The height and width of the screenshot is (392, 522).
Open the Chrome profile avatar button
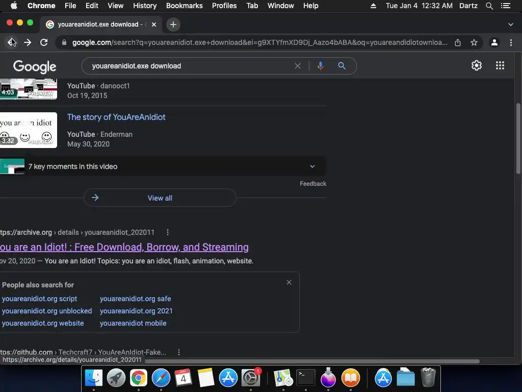click(x=494, y=42)
